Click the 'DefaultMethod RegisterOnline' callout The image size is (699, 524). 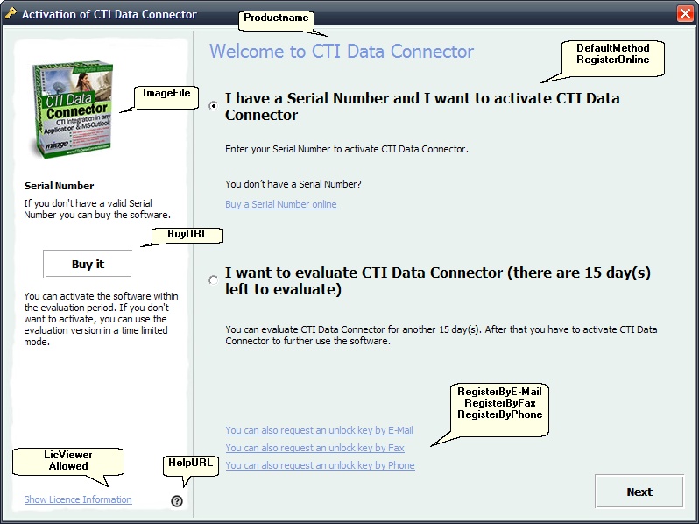pos(612,53)
